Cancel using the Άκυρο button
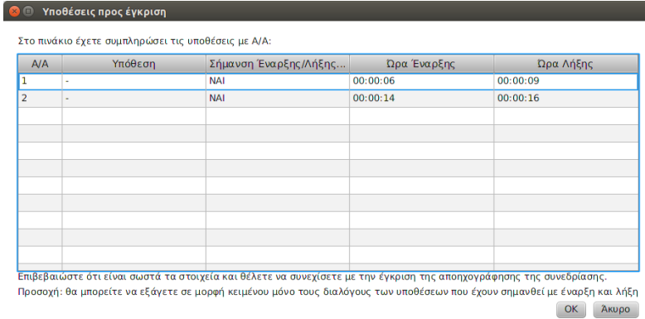The image size is (645, 319). pos(615,309)
